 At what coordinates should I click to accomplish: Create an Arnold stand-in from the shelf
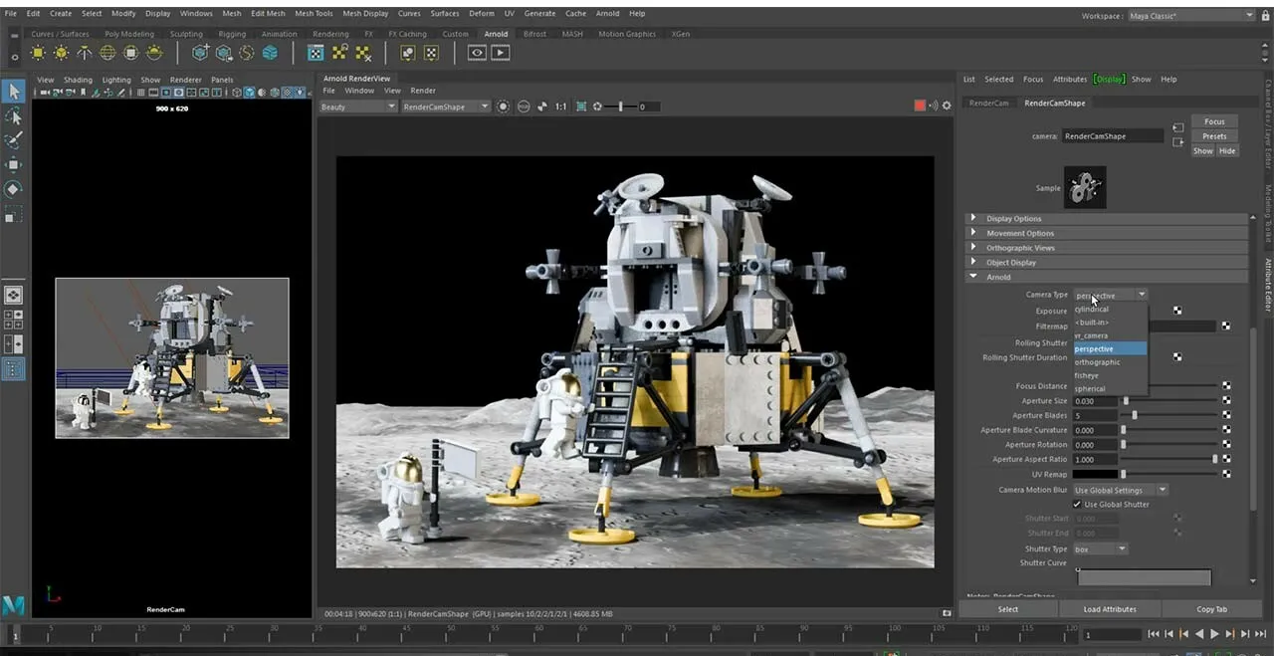(x=201, y=53)
